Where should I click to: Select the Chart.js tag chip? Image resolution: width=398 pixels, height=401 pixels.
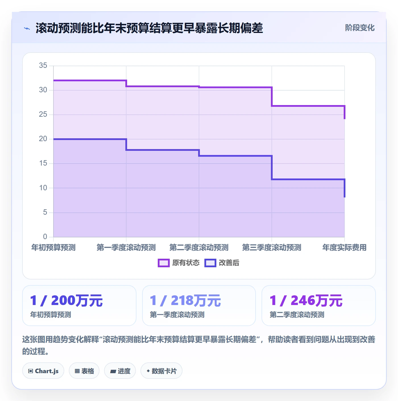coord(43,371)
